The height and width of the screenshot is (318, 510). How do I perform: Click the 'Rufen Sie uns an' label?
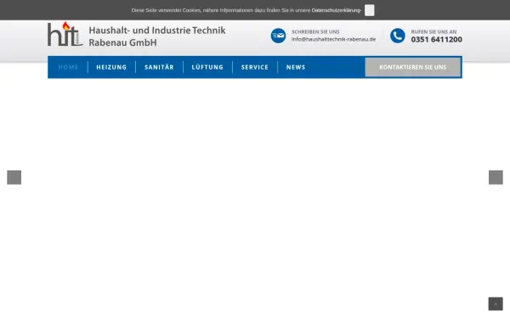[433, 32]
